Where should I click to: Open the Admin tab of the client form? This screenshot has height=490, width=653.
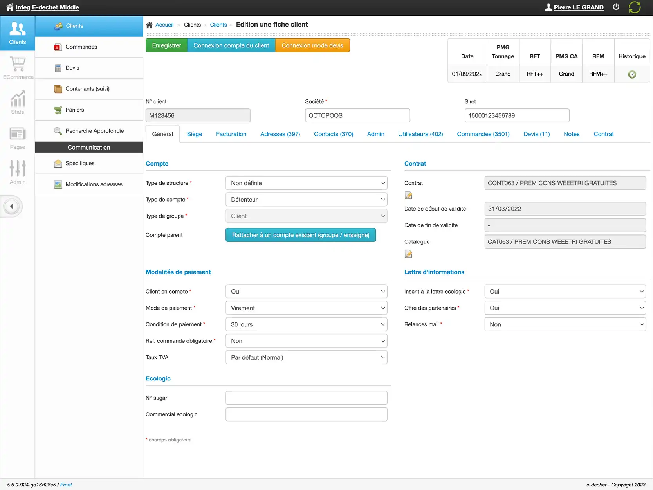(375, 134)
